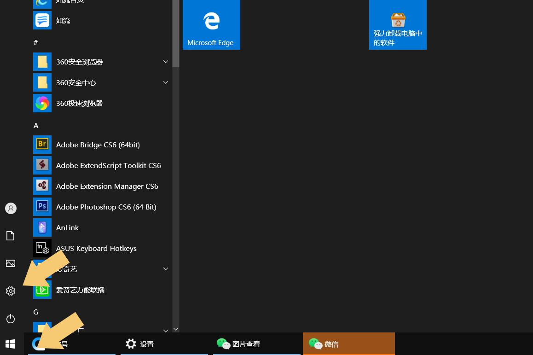Open 爱奇艺万能联播 app
Viewport: 533px width, 355px height.
(x=80, y=290)
